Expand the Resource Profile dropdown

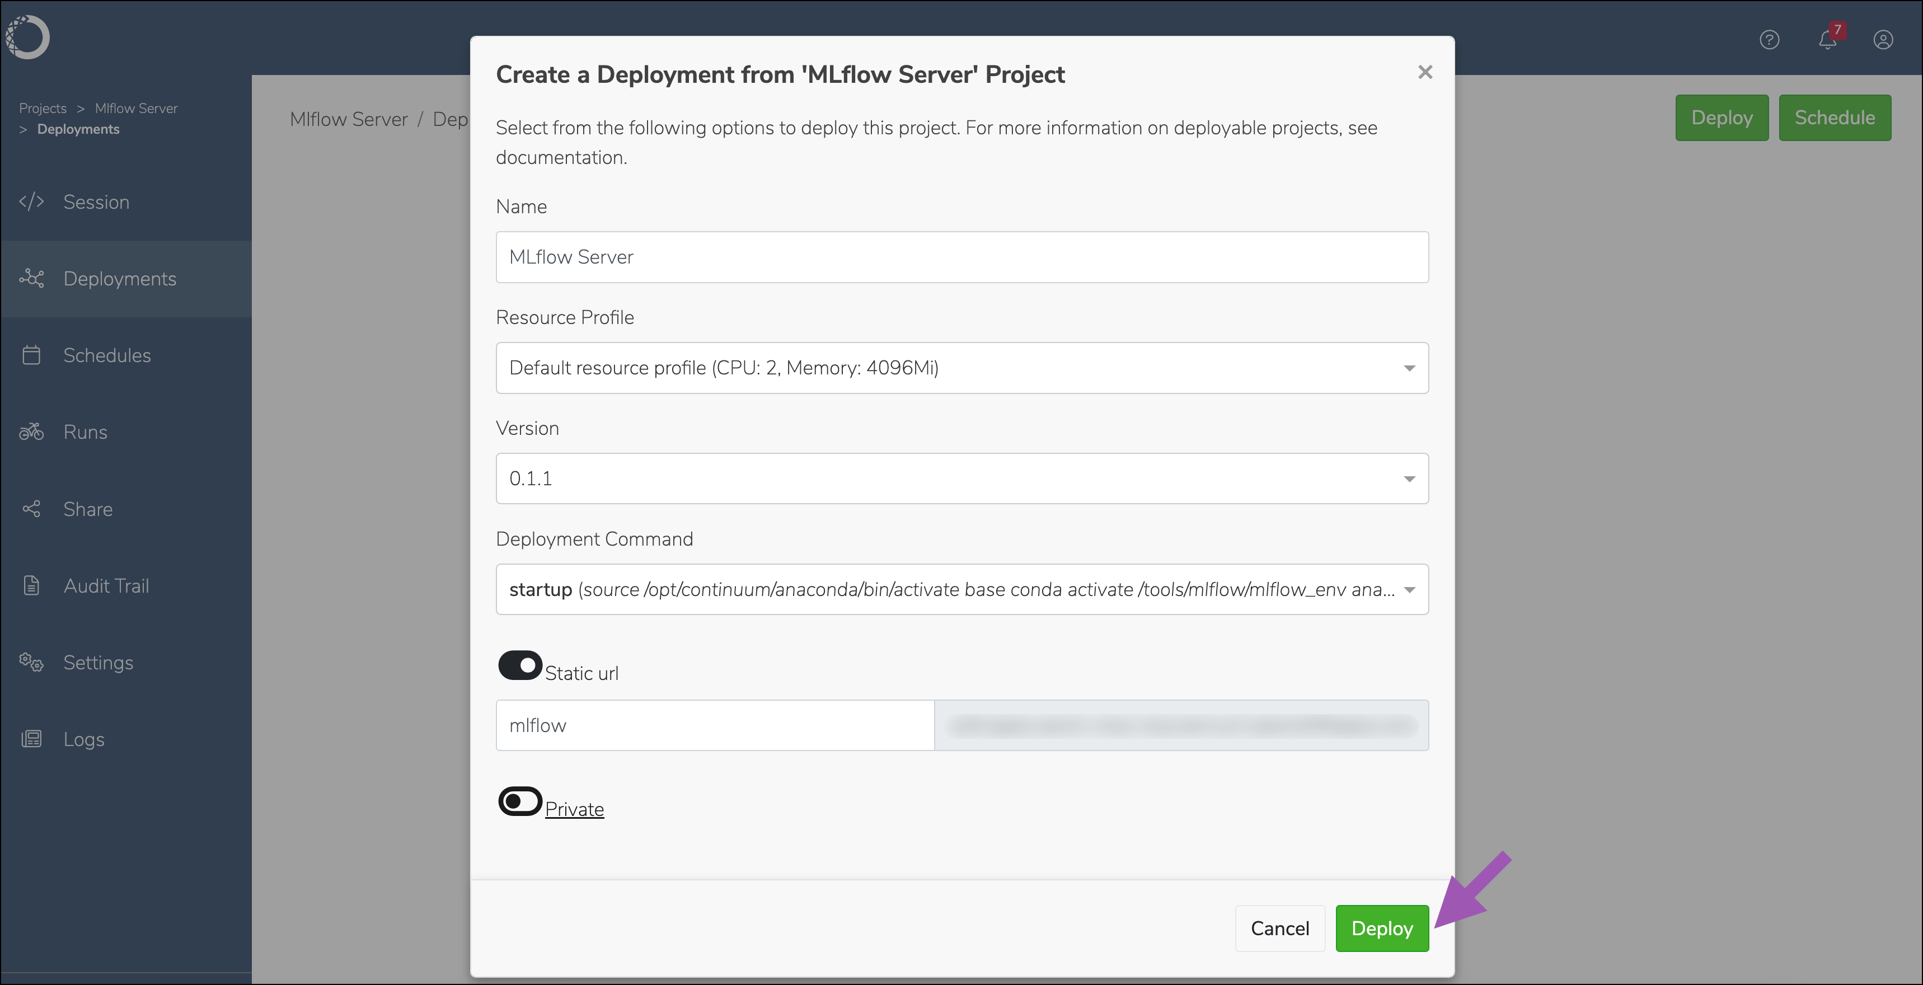click(x=961, y=368)
